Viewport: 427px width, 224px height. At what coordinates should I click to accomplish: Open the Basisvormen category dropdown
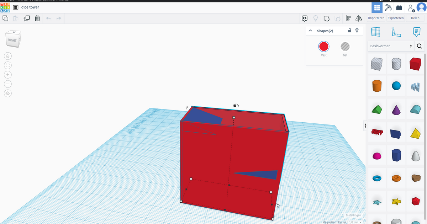pos(391,46)
